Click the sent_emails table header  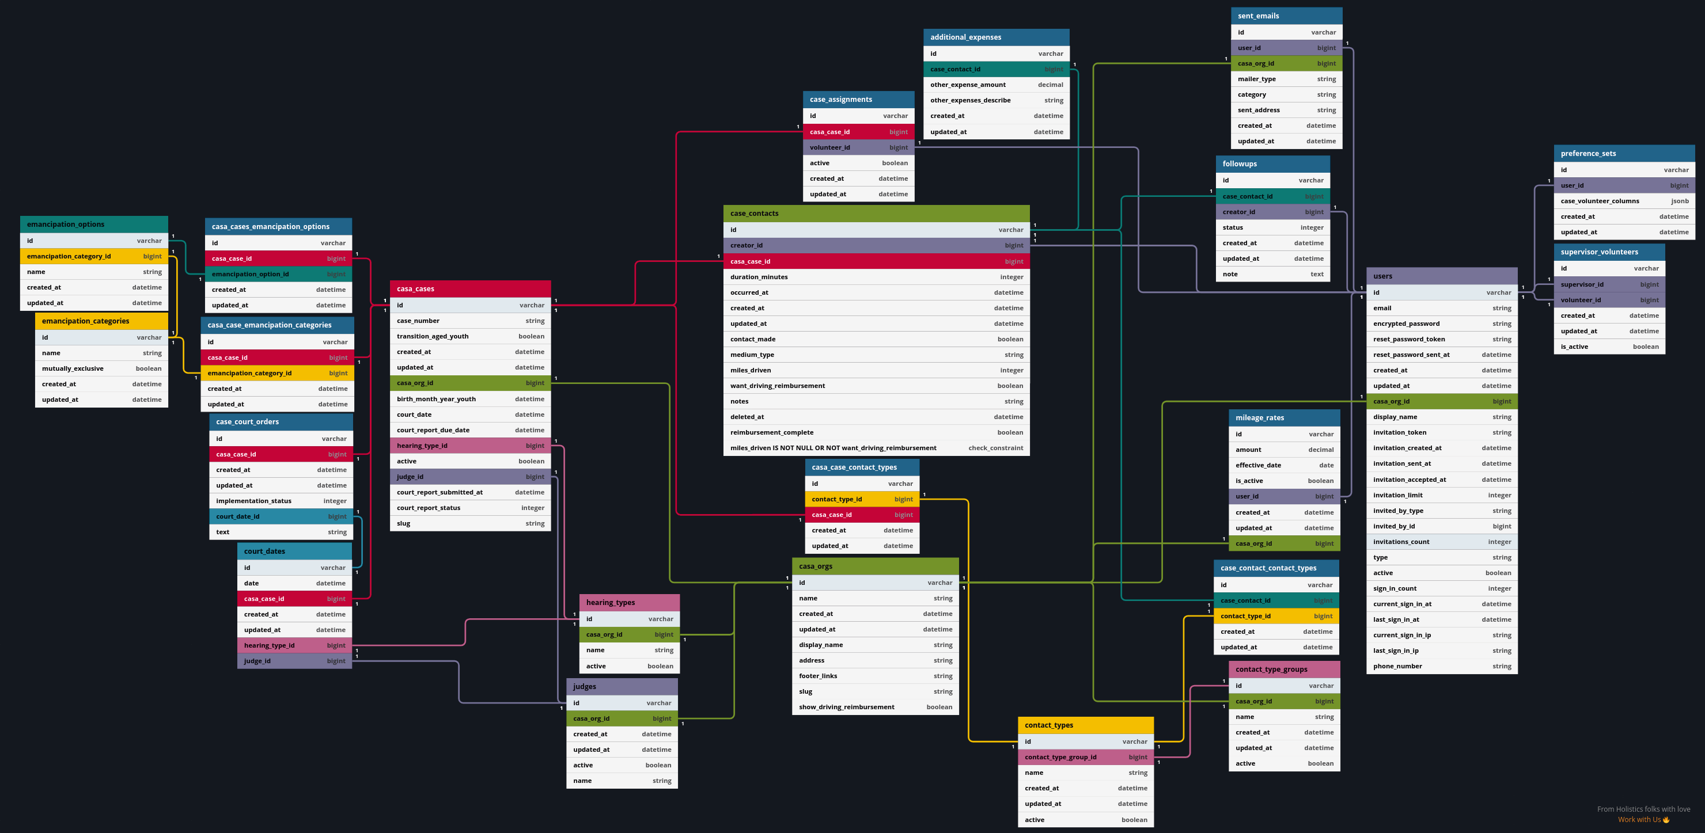point(1286,16)
